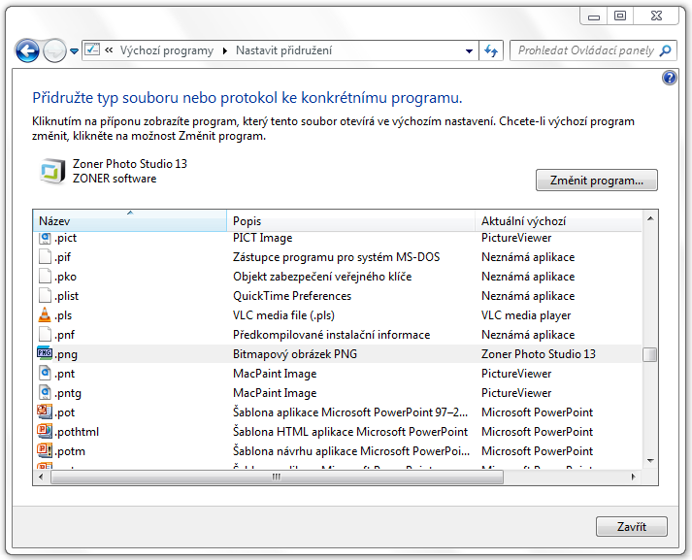692x560 pixels.
Task: Select the .pko blank file icon
Action: [x=45, y=277]
